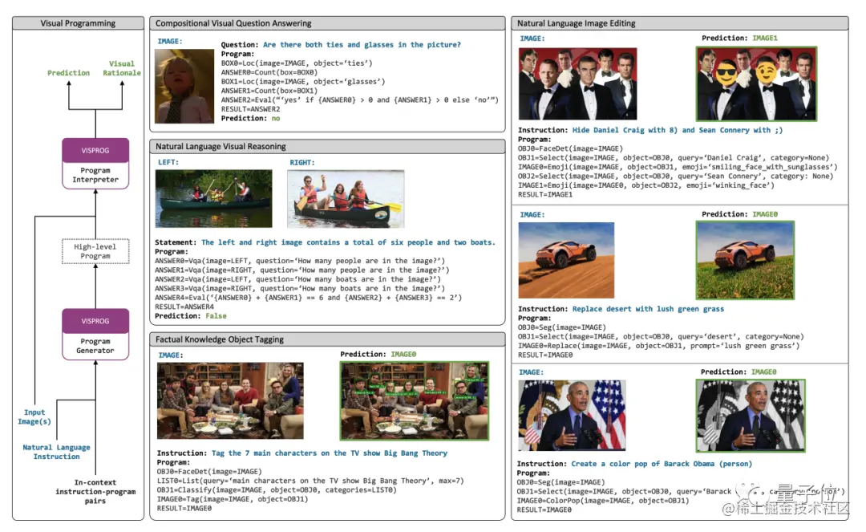Click the 'Prediction: False' line
Viewport: 866px width, 532px height.
coord(191,316)
